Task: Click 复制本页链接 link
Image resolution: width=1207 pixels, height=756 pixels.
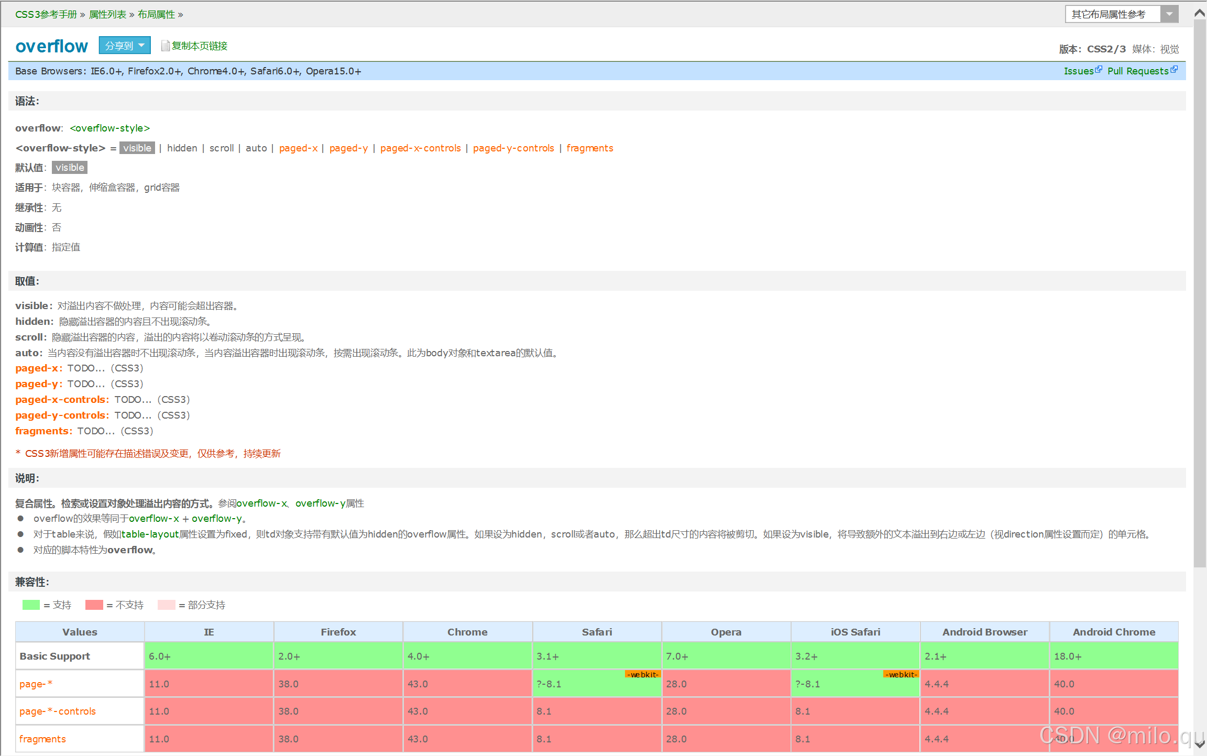Action: (x=200, y=46)
